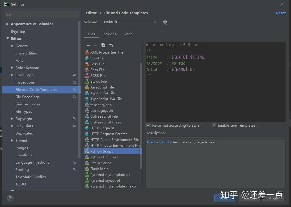This screenshot has height=207, width=291.
Task: Click the CSS File icon
Action: pos(87,58)
